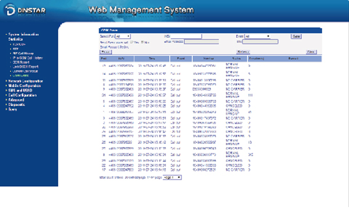Open SIP Call History in sidebar

23,53
